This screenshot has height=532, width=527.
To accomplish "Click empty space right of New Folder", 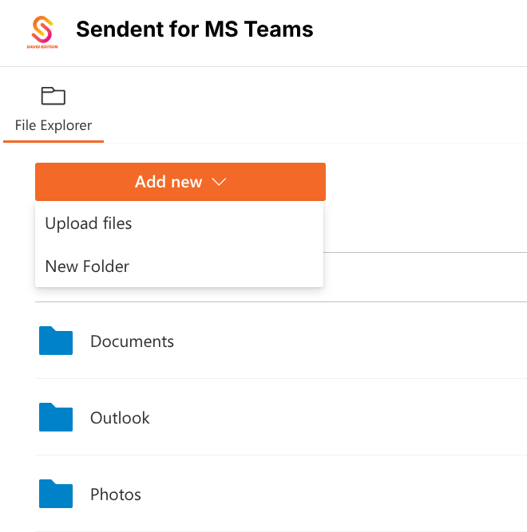I will [x=240, y=266].
